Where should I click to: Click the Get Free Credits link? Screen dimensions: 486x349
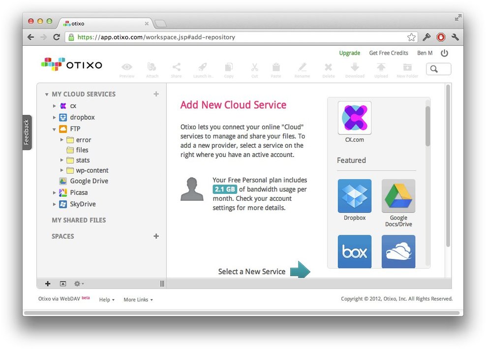tap(389, 53)
